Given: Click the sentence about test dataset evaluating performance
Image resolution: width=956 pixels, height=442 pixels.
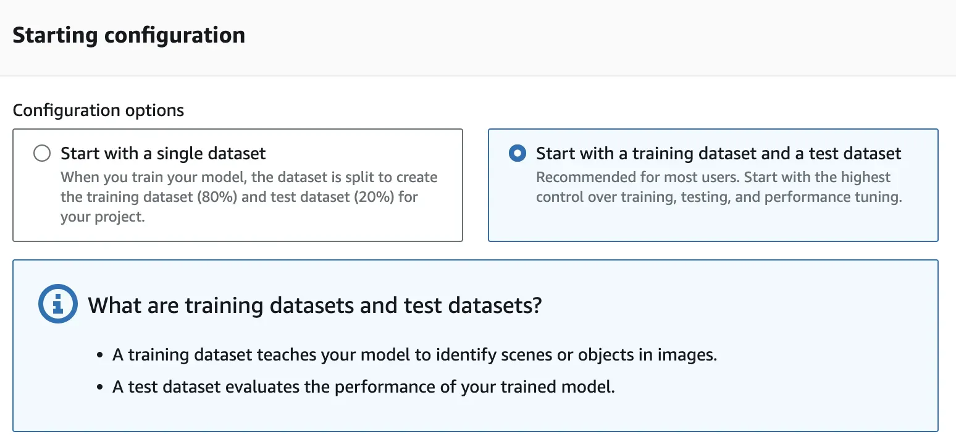Looking at the screenshot, I should (x=363, y=388).
